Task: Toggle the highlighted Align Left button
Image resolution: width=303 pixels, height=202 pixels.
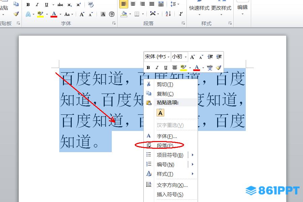Action: [x=124, y=4]
